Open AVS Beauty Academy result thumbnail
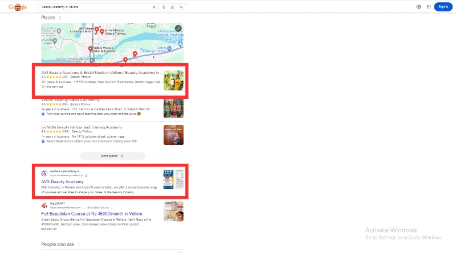This screenshot has height=253, width=456. (173, 180)
